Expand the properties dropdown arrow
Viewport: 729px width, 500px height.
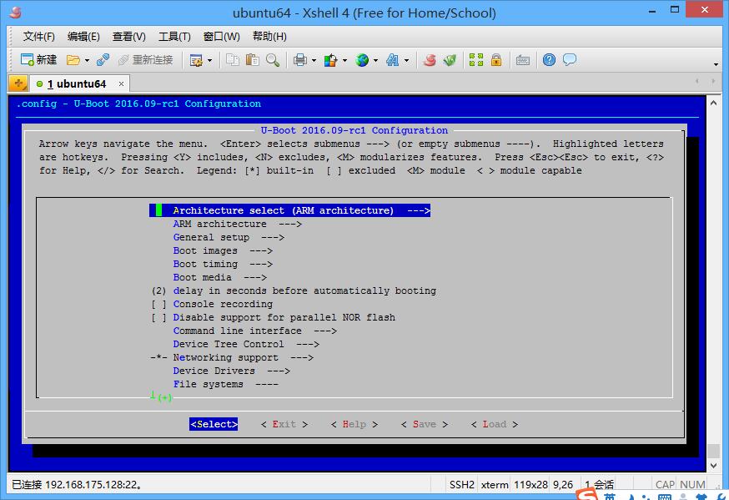[x=209, y=60]
